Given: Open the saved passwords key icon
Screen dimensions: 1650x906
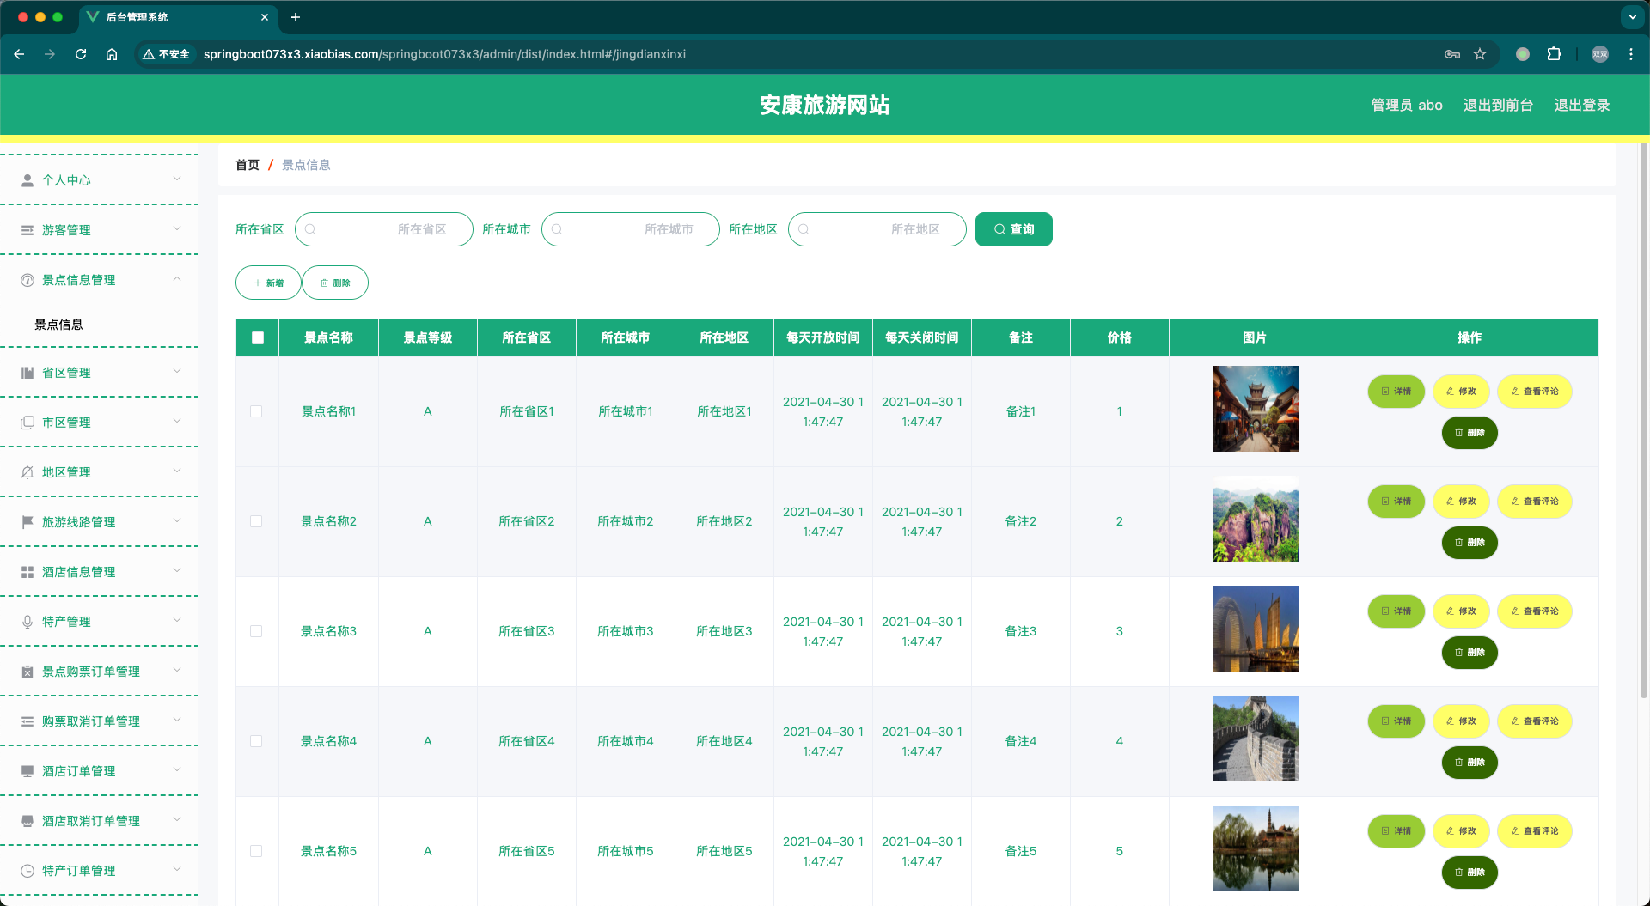Looking at the screenshot, I should [1452, 54].
